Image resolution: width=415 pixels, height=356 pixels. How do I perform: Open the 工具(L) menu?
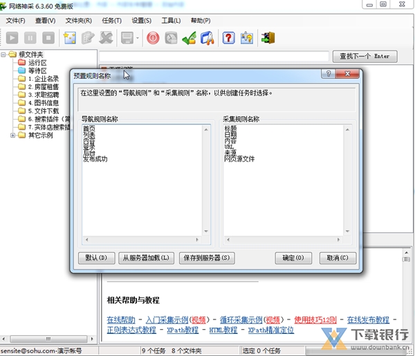(172, 21)
